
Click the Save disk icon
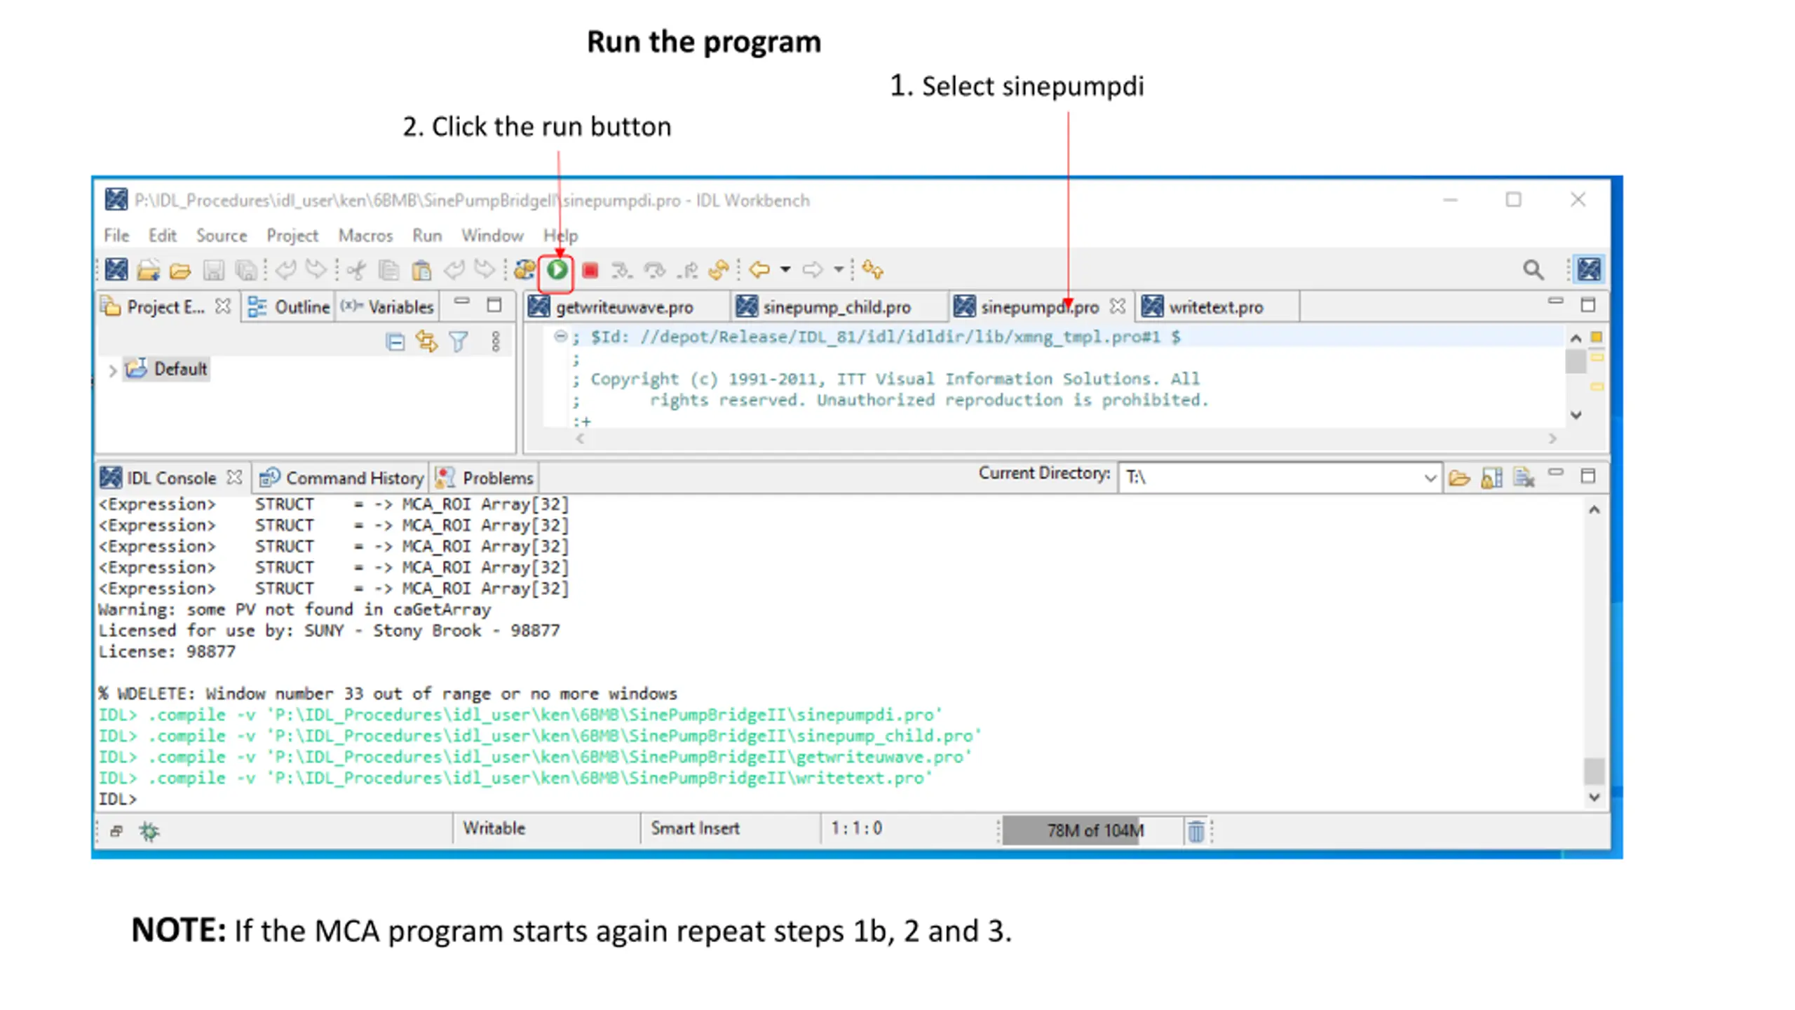coord(213,270)
